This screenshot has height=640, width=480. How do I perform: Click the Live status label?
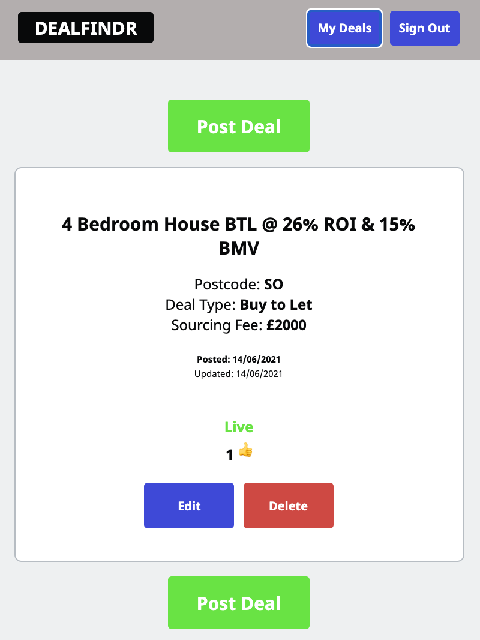tap(239, 427)
